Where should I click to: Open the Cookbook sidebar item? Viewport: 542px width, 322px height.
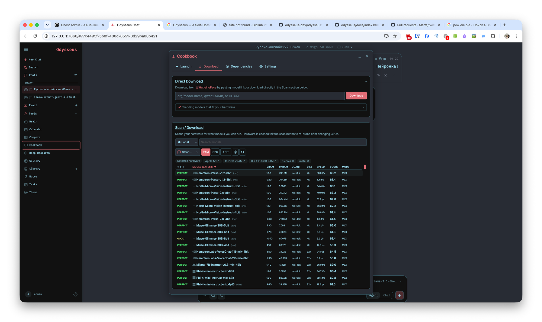coord(51,145)
